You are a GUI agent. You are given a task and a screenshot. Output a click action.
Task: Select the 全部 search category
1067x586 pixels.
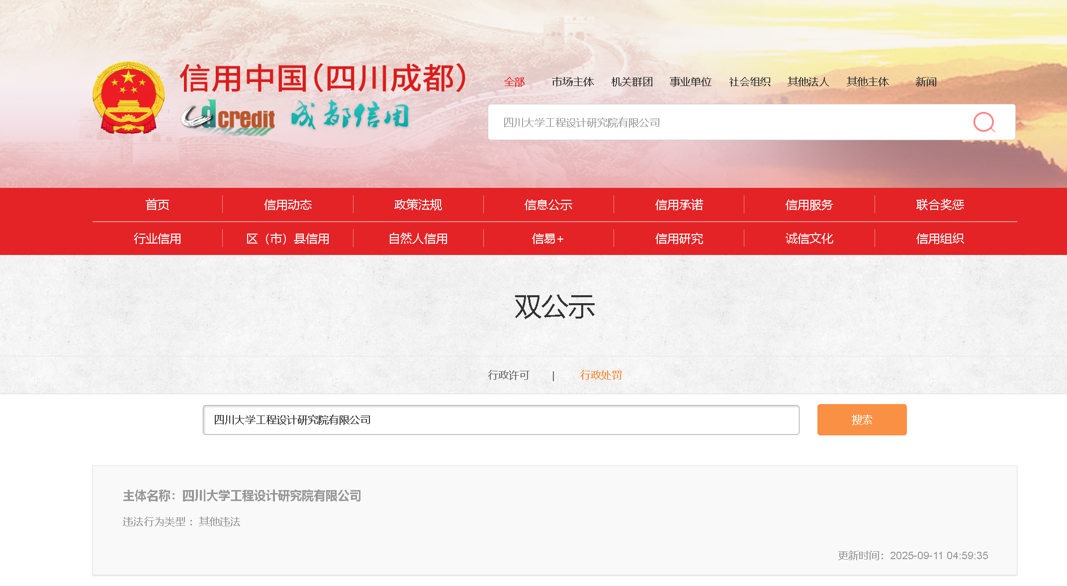pyautogui.click(x=514, y=82)
